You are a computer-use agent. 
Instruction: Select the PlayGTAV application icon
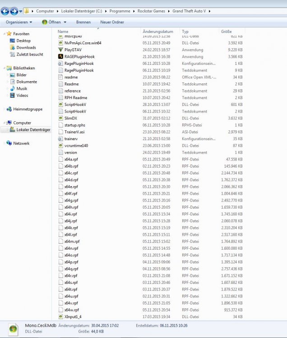coord(61,50)
